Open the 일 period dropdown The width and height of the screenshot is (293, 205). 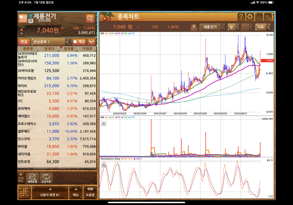point(233,27)
